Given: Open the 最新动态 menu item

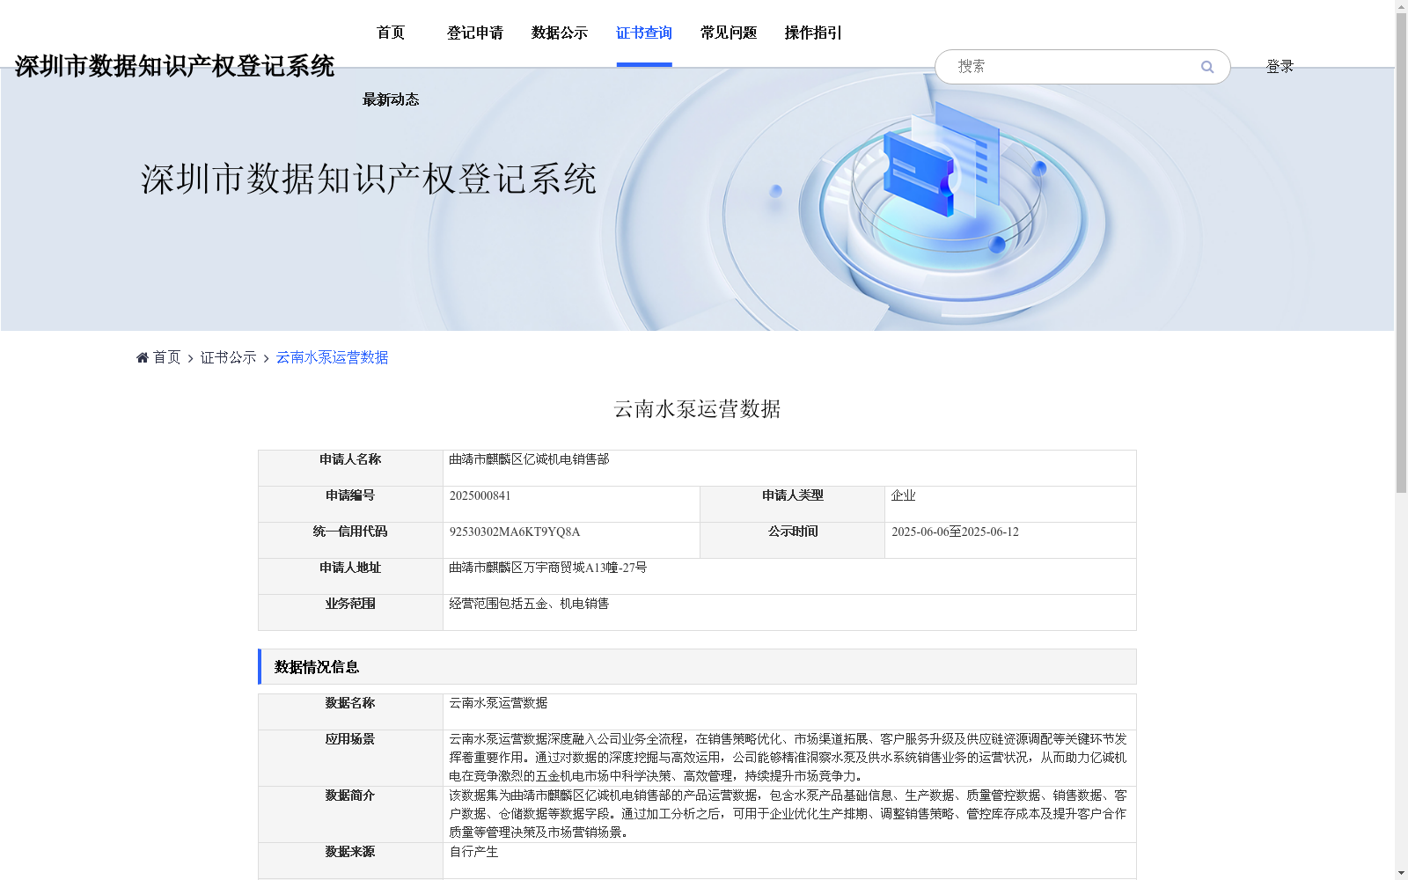Looking at the screenshot, I should pos(391,99).
